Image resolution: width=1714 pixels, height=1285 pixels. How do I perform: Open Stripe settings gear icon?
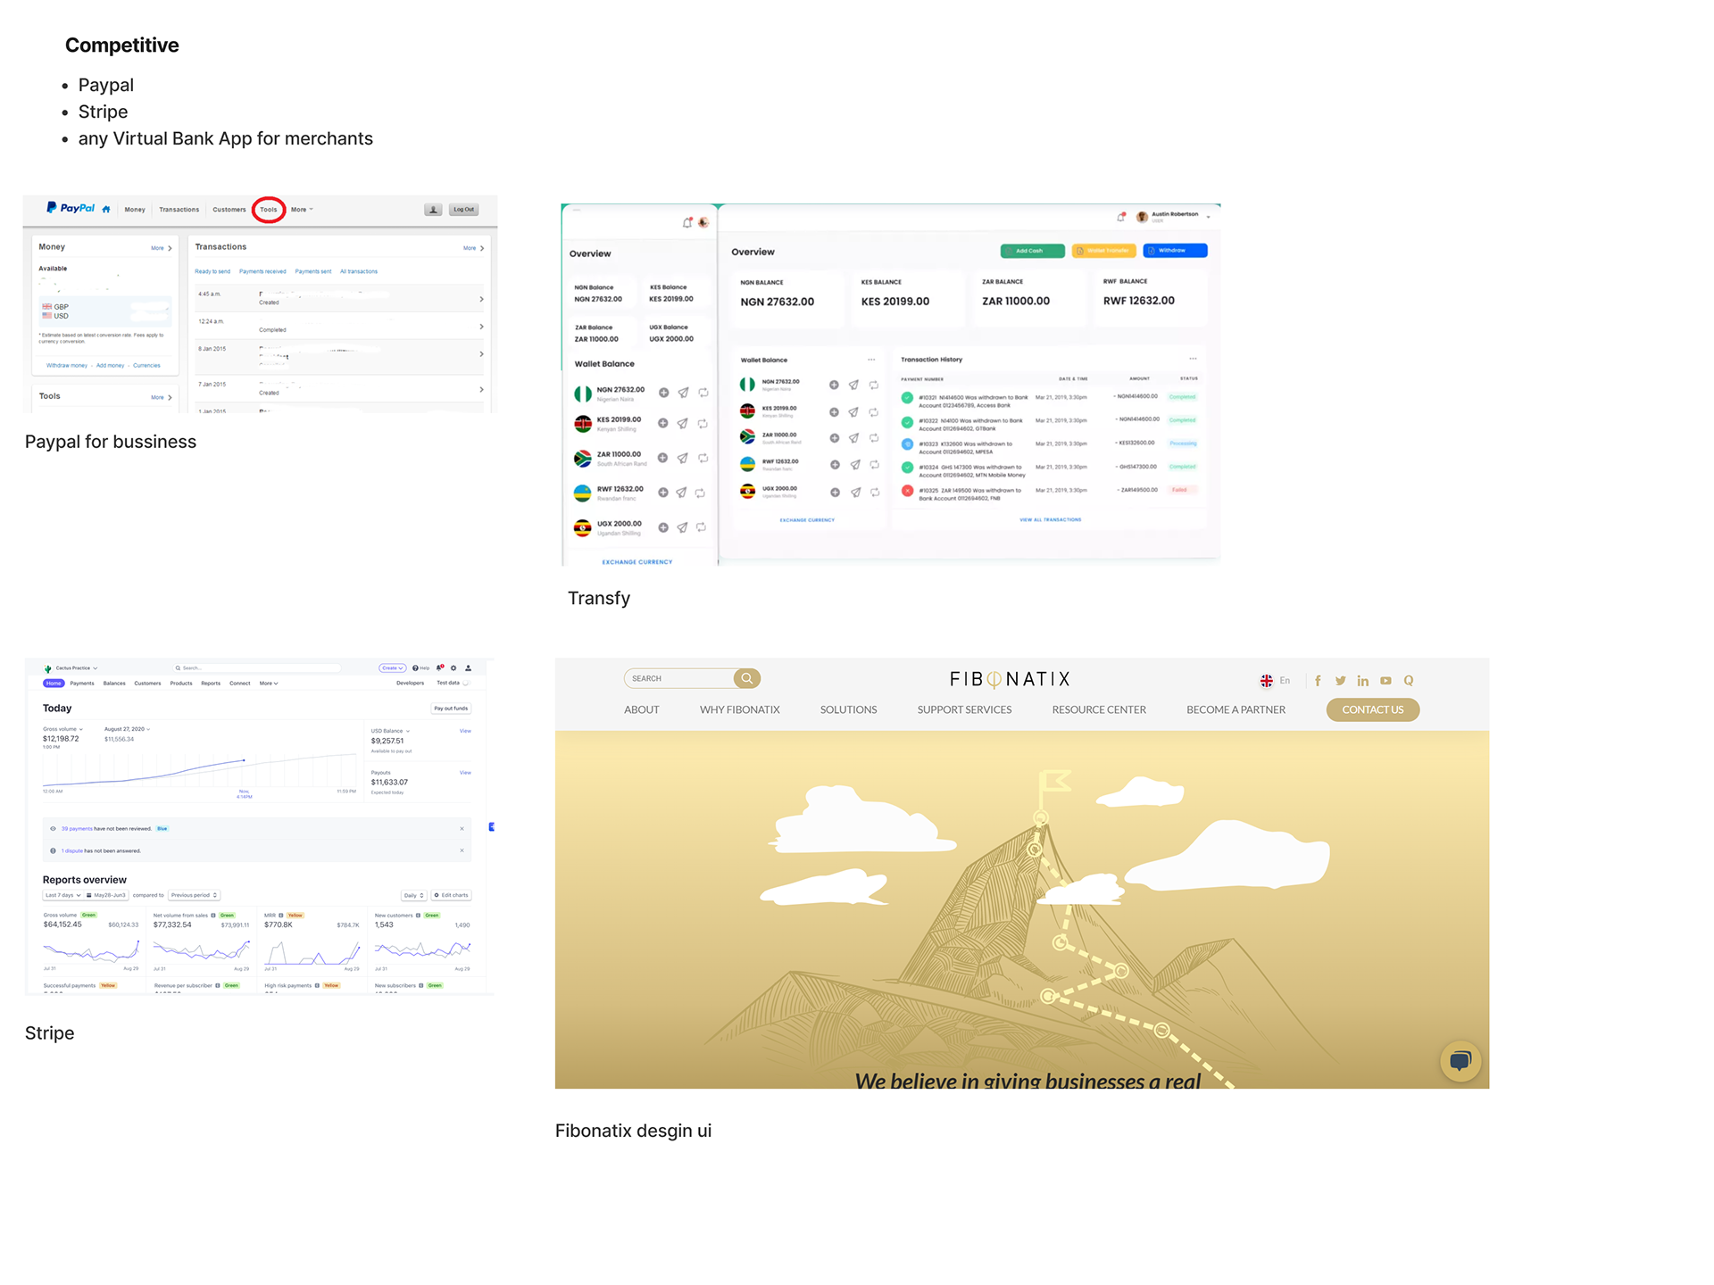pyautogui.click(x=453, y=667)
